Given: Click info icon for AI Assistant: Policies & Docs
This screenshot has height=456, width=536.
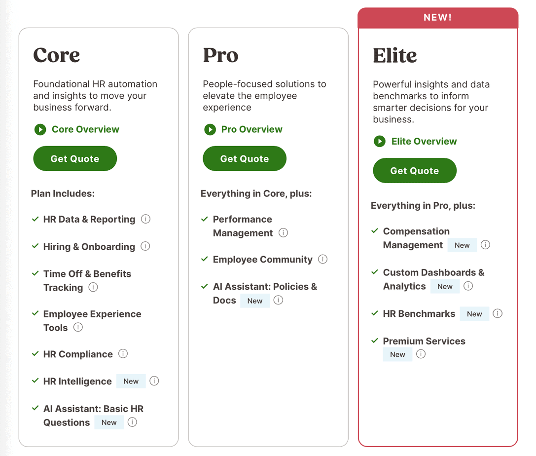Looking at the screenshot, I should tap(279, 300).
